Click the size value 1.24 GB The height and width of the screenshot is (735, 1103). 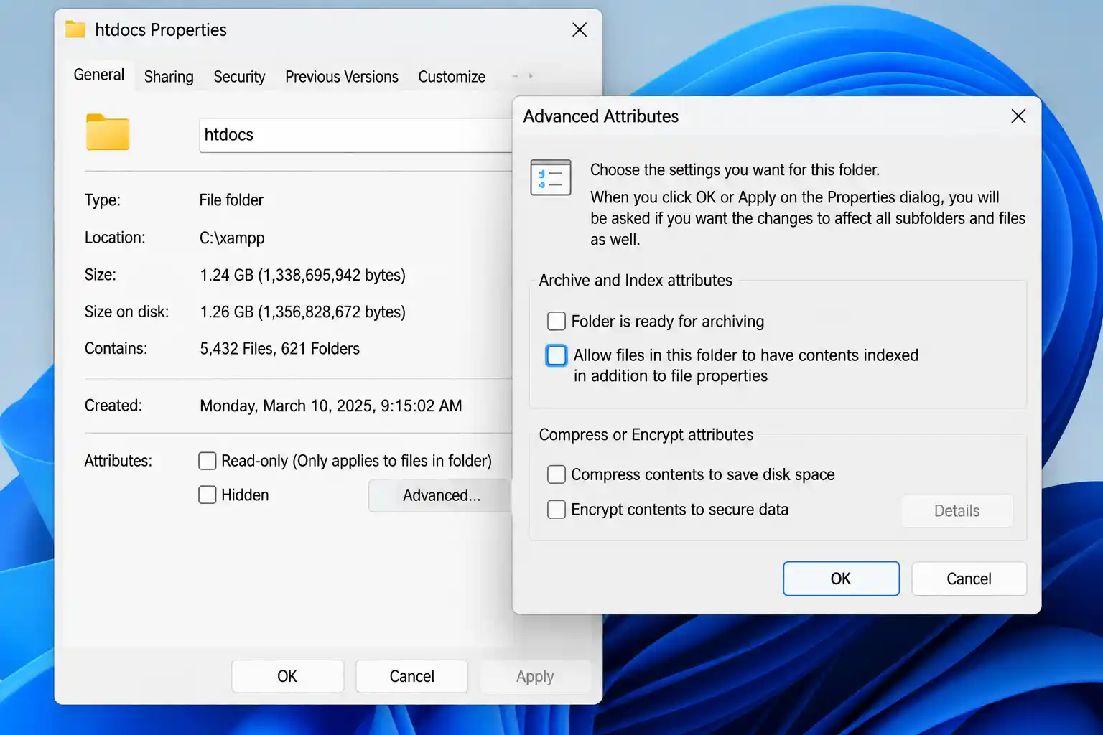302,275
